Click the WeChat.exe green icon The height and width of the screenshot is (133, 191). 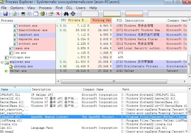(x=6, y=71)
